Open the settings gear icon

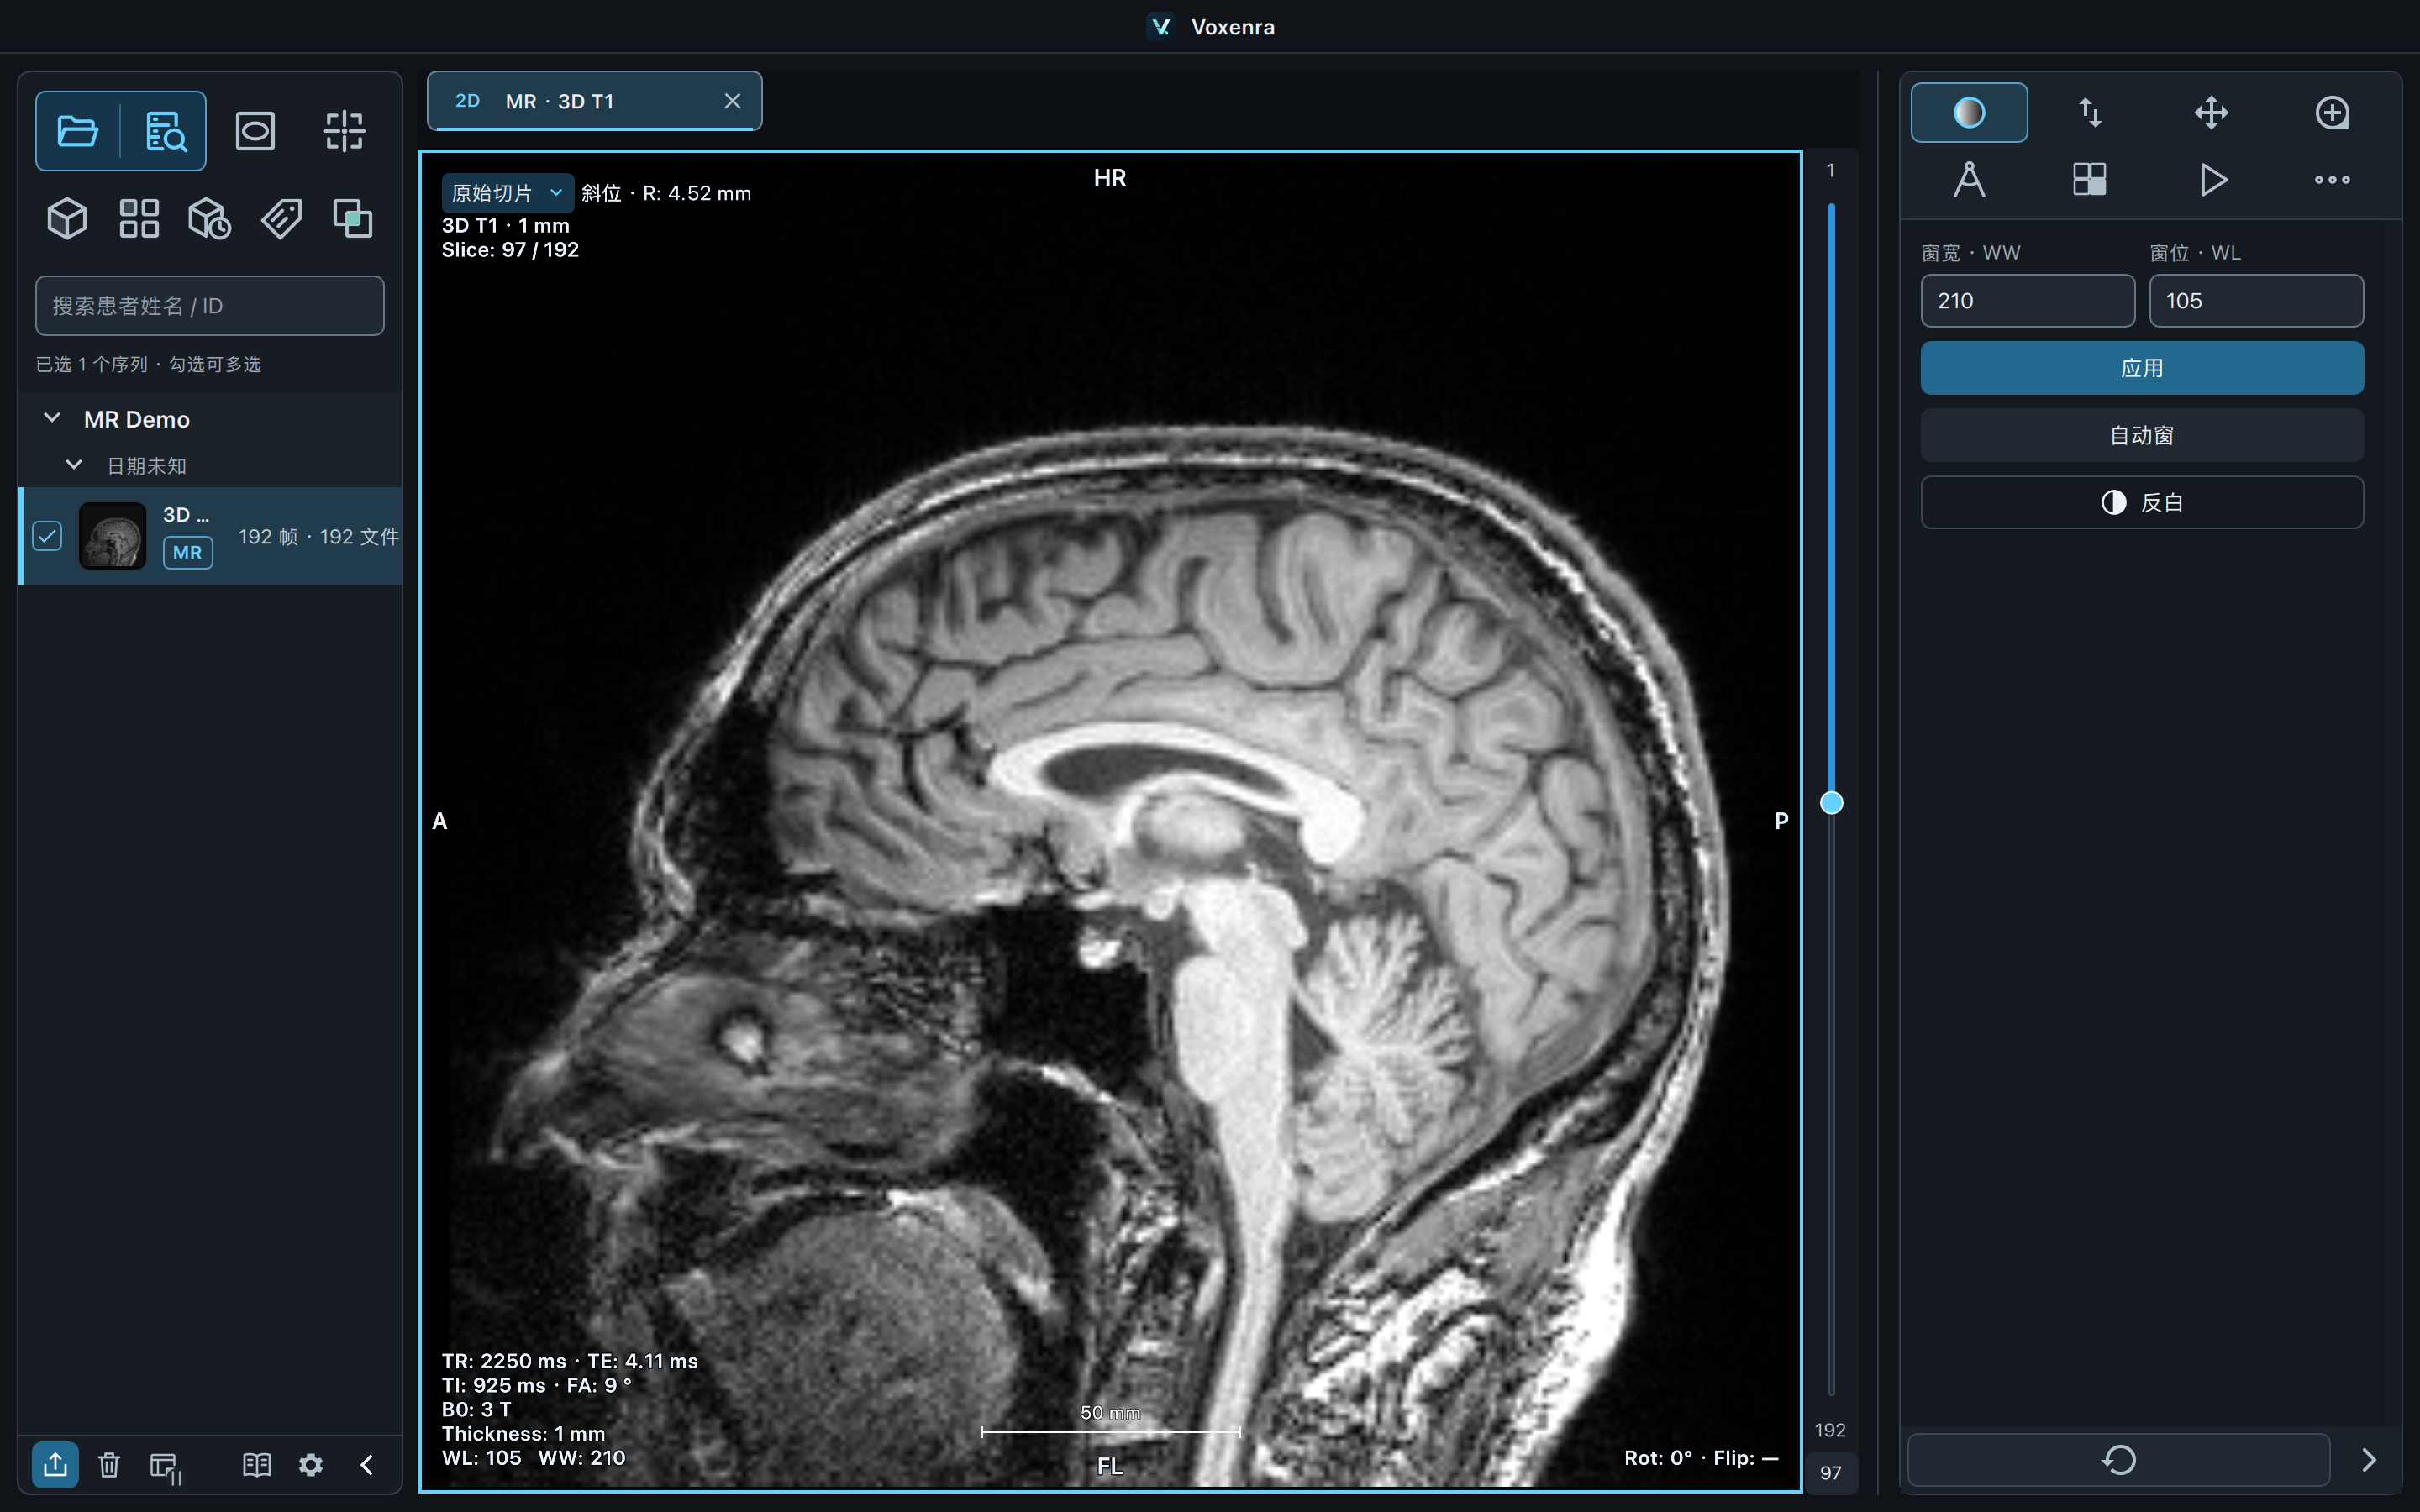311,1465
